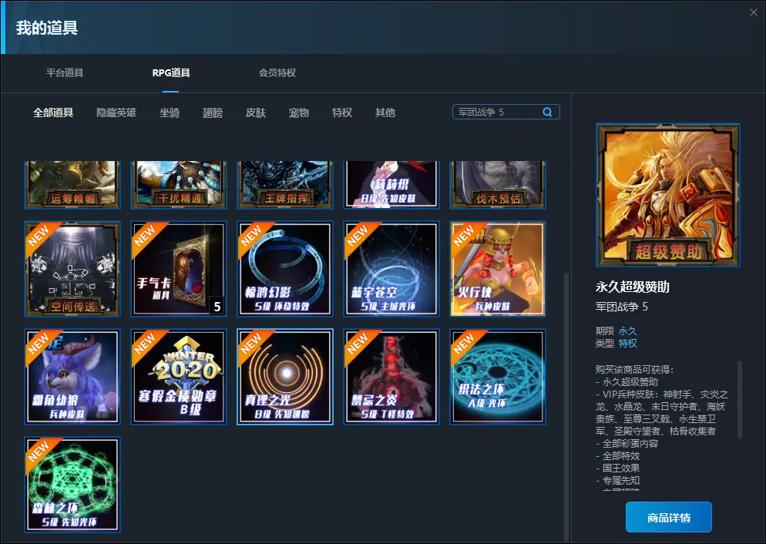
Task: Click 军团战争 5 under the item title
Action: pyautogui.click(x=622, y=307)
